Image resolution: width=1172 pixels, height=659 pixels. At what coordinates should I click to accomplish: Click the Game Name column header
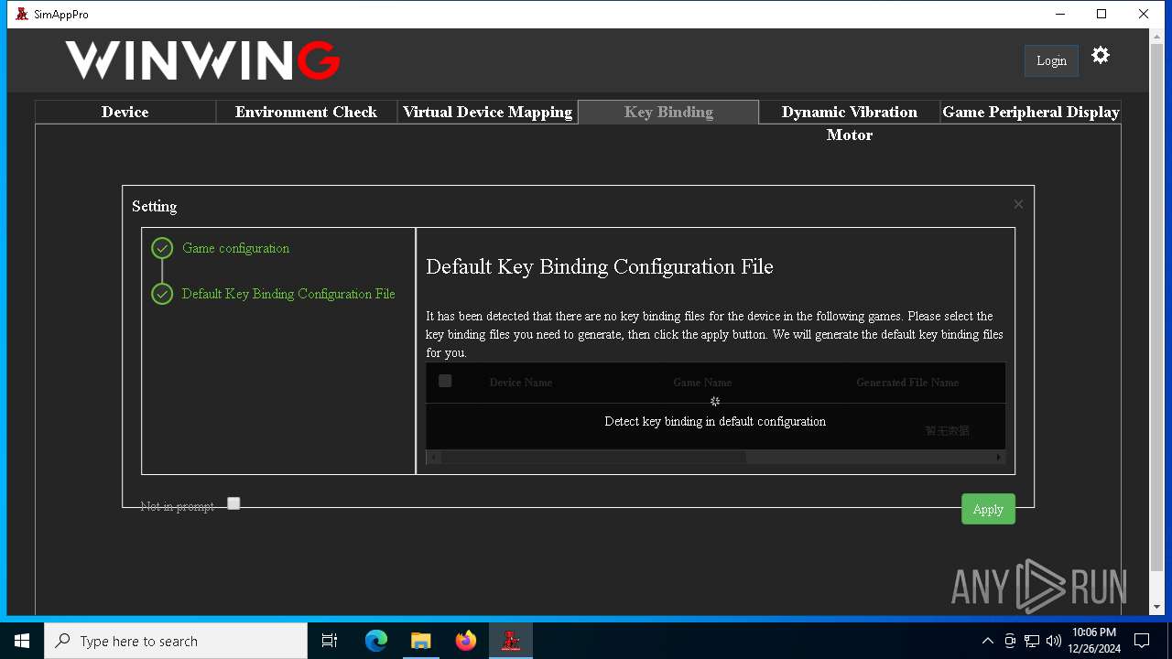702,383
